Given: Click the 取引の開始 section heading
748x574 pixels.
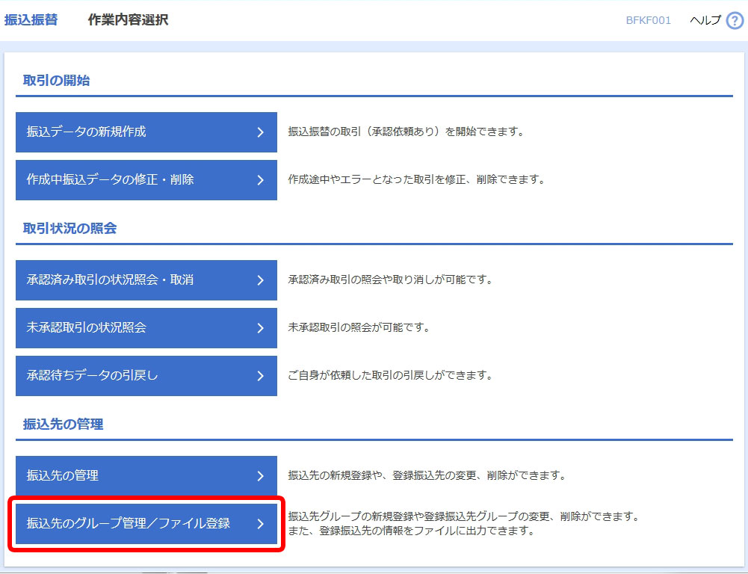Looking at the screenshot, I should pos(56,81).
